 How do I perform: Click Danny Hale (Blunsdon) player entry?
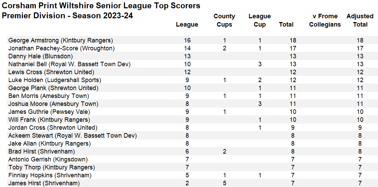(40, 56)
